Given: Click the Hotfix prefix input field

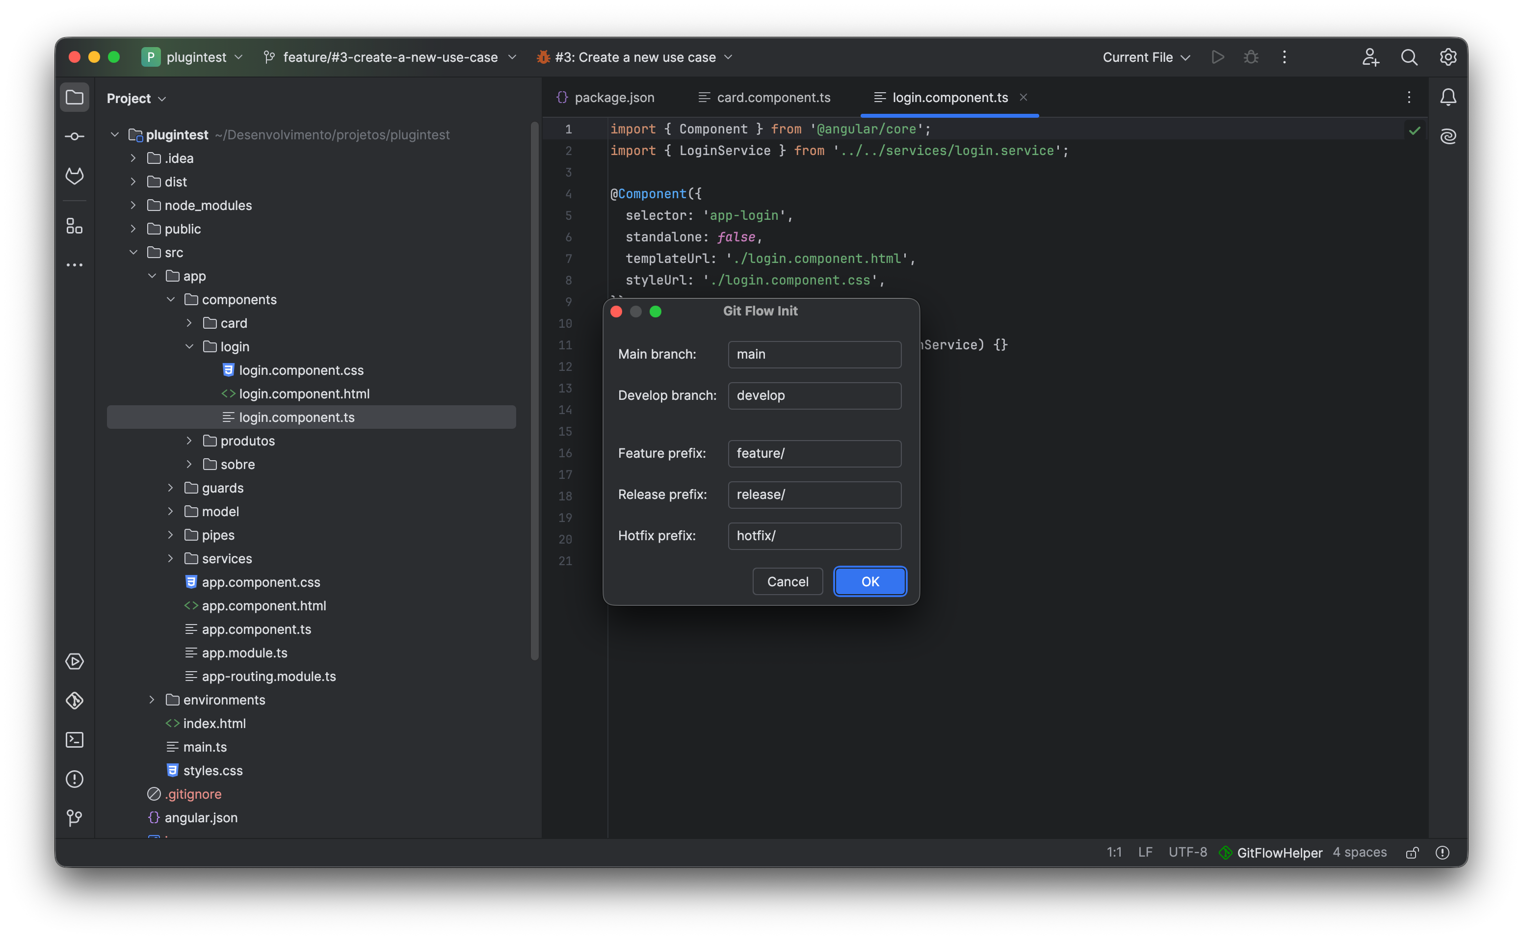Looking at the screenshot, I should (x=814, y=536).
